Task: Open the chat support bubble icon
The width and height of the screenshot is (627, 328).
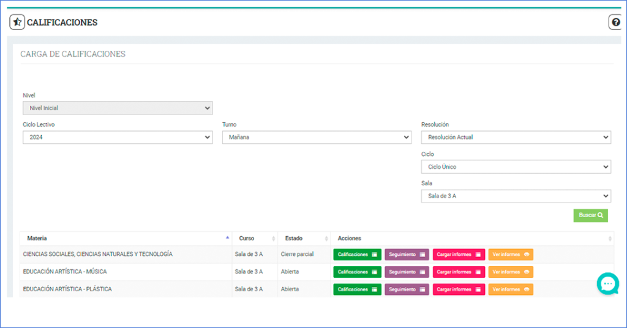Action: 608,283
